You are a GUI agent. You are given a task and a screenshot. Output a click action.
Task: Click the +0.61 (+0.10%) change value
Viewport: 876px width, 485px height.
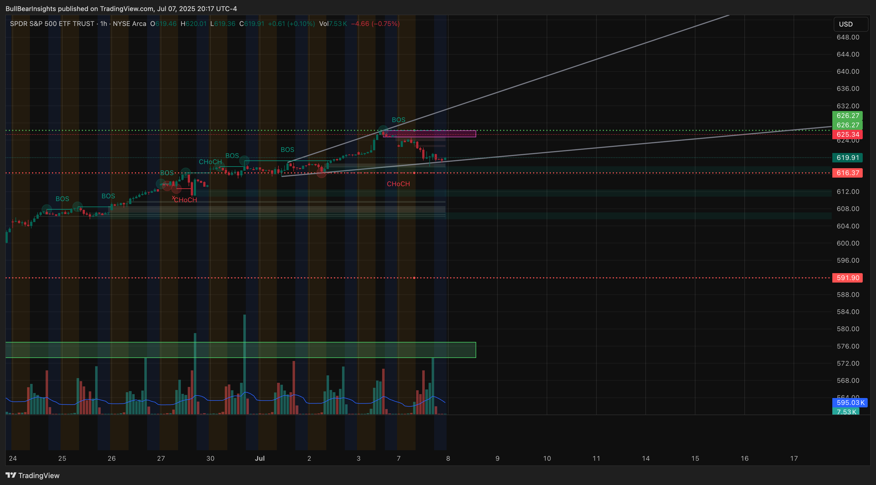click(291, 24)
